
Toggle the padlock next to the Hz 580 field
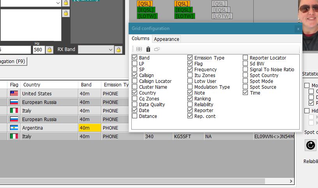point(49,50)
